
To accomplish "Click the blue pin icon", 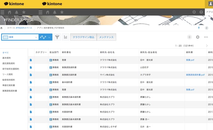I will pos(199,28).
